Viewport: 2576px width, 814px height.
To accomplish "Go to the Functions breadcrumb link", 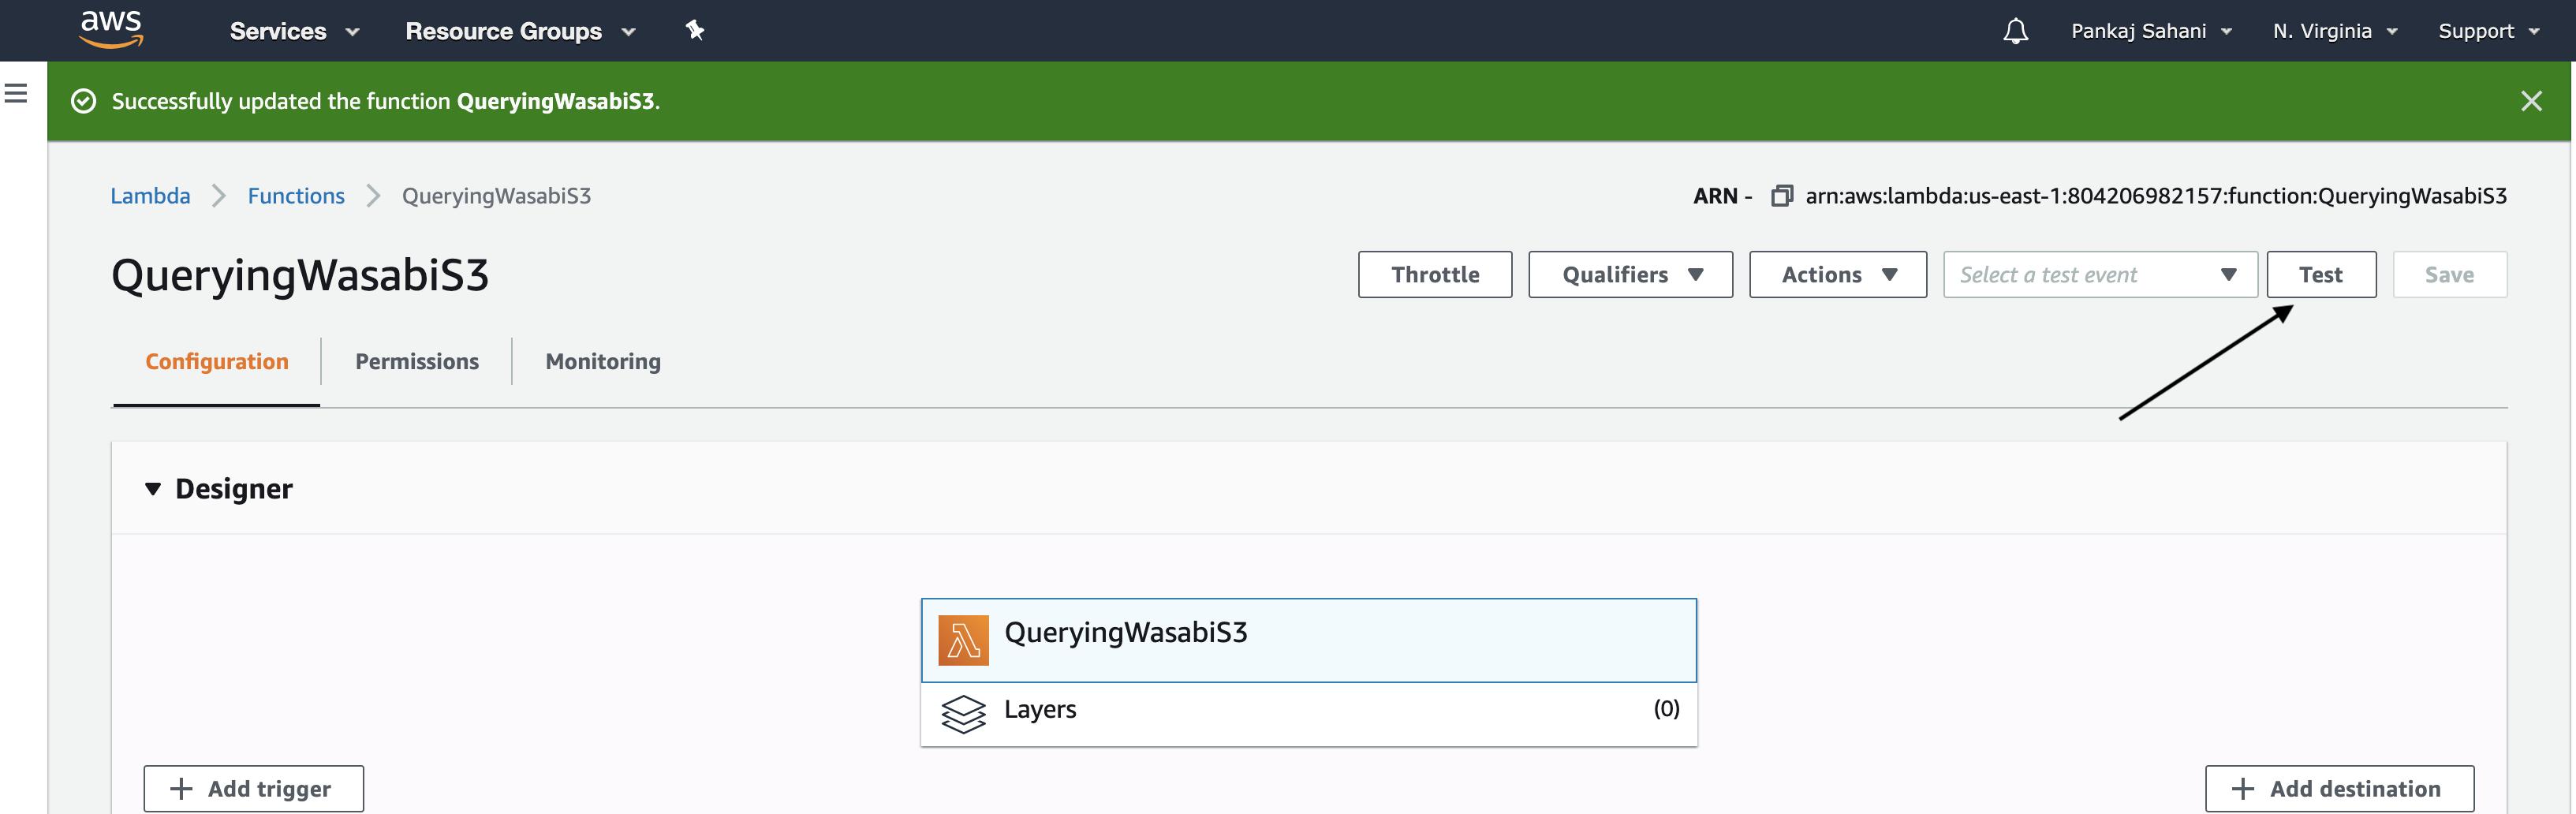I will pyautogui.click(x=296, y=196).
